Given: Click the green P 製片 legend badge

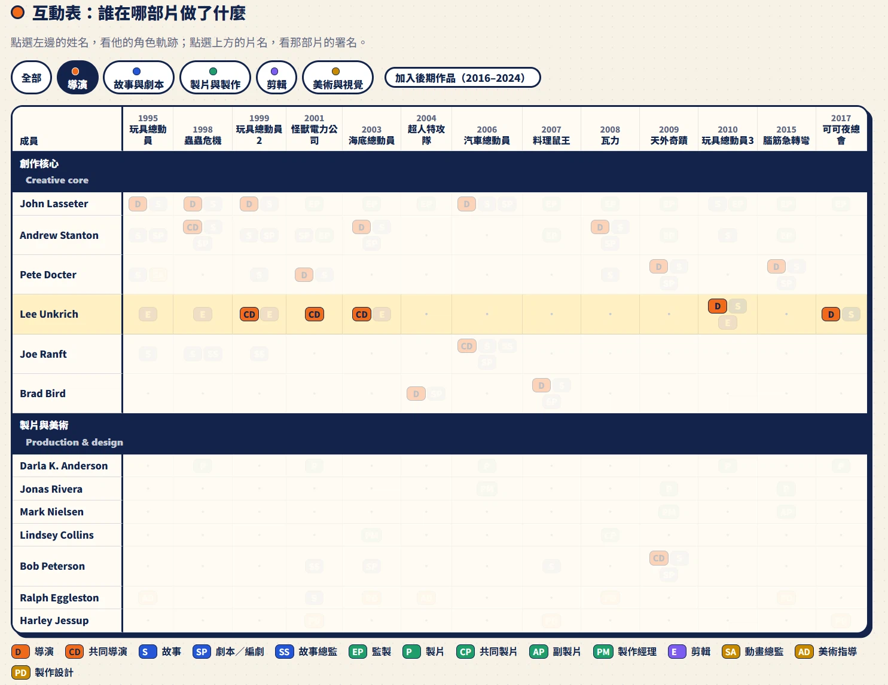Looking at the screenshot, I should click(411, 652).
